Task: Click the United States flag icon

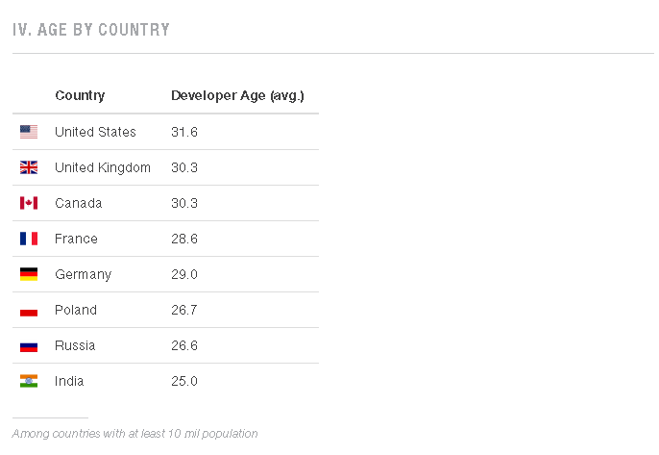Action: pyautogui.click(x=29, y=132)
